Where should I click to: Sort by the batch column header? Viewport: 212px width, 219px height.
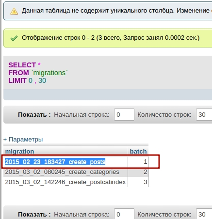tap(138, 152)
